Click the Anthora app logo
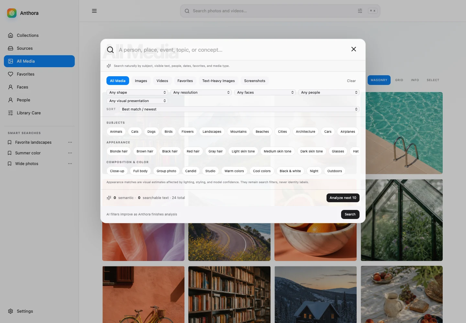This screenshot has height=323, width=466. pyautogui.click(x=12, y=13)
